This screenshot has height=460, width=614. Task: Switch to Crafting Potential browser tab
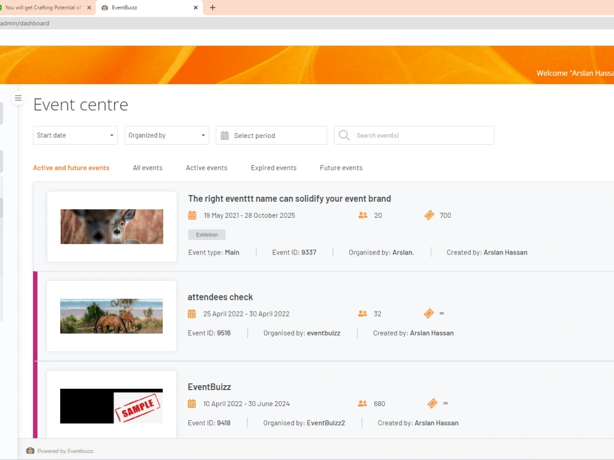[43, 7]
